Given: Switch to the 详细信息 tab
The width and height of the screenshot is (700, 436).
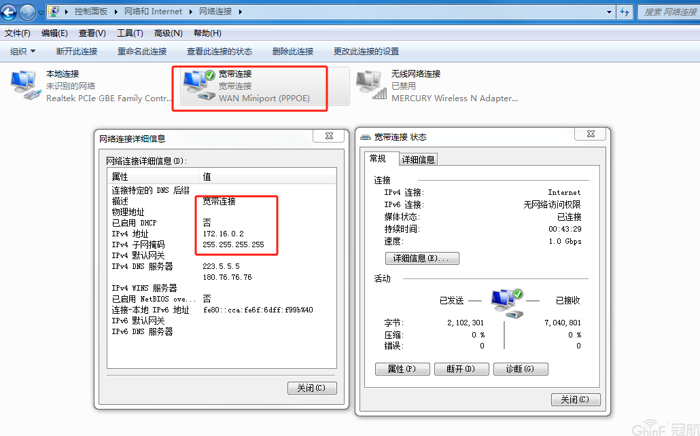Looking at the screenshot, I should tap(419, 160).
